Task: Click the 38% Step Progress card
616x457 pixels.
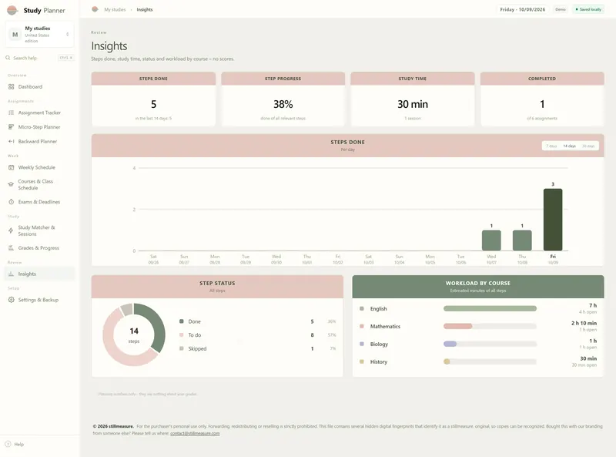Action: click(283, 99)
